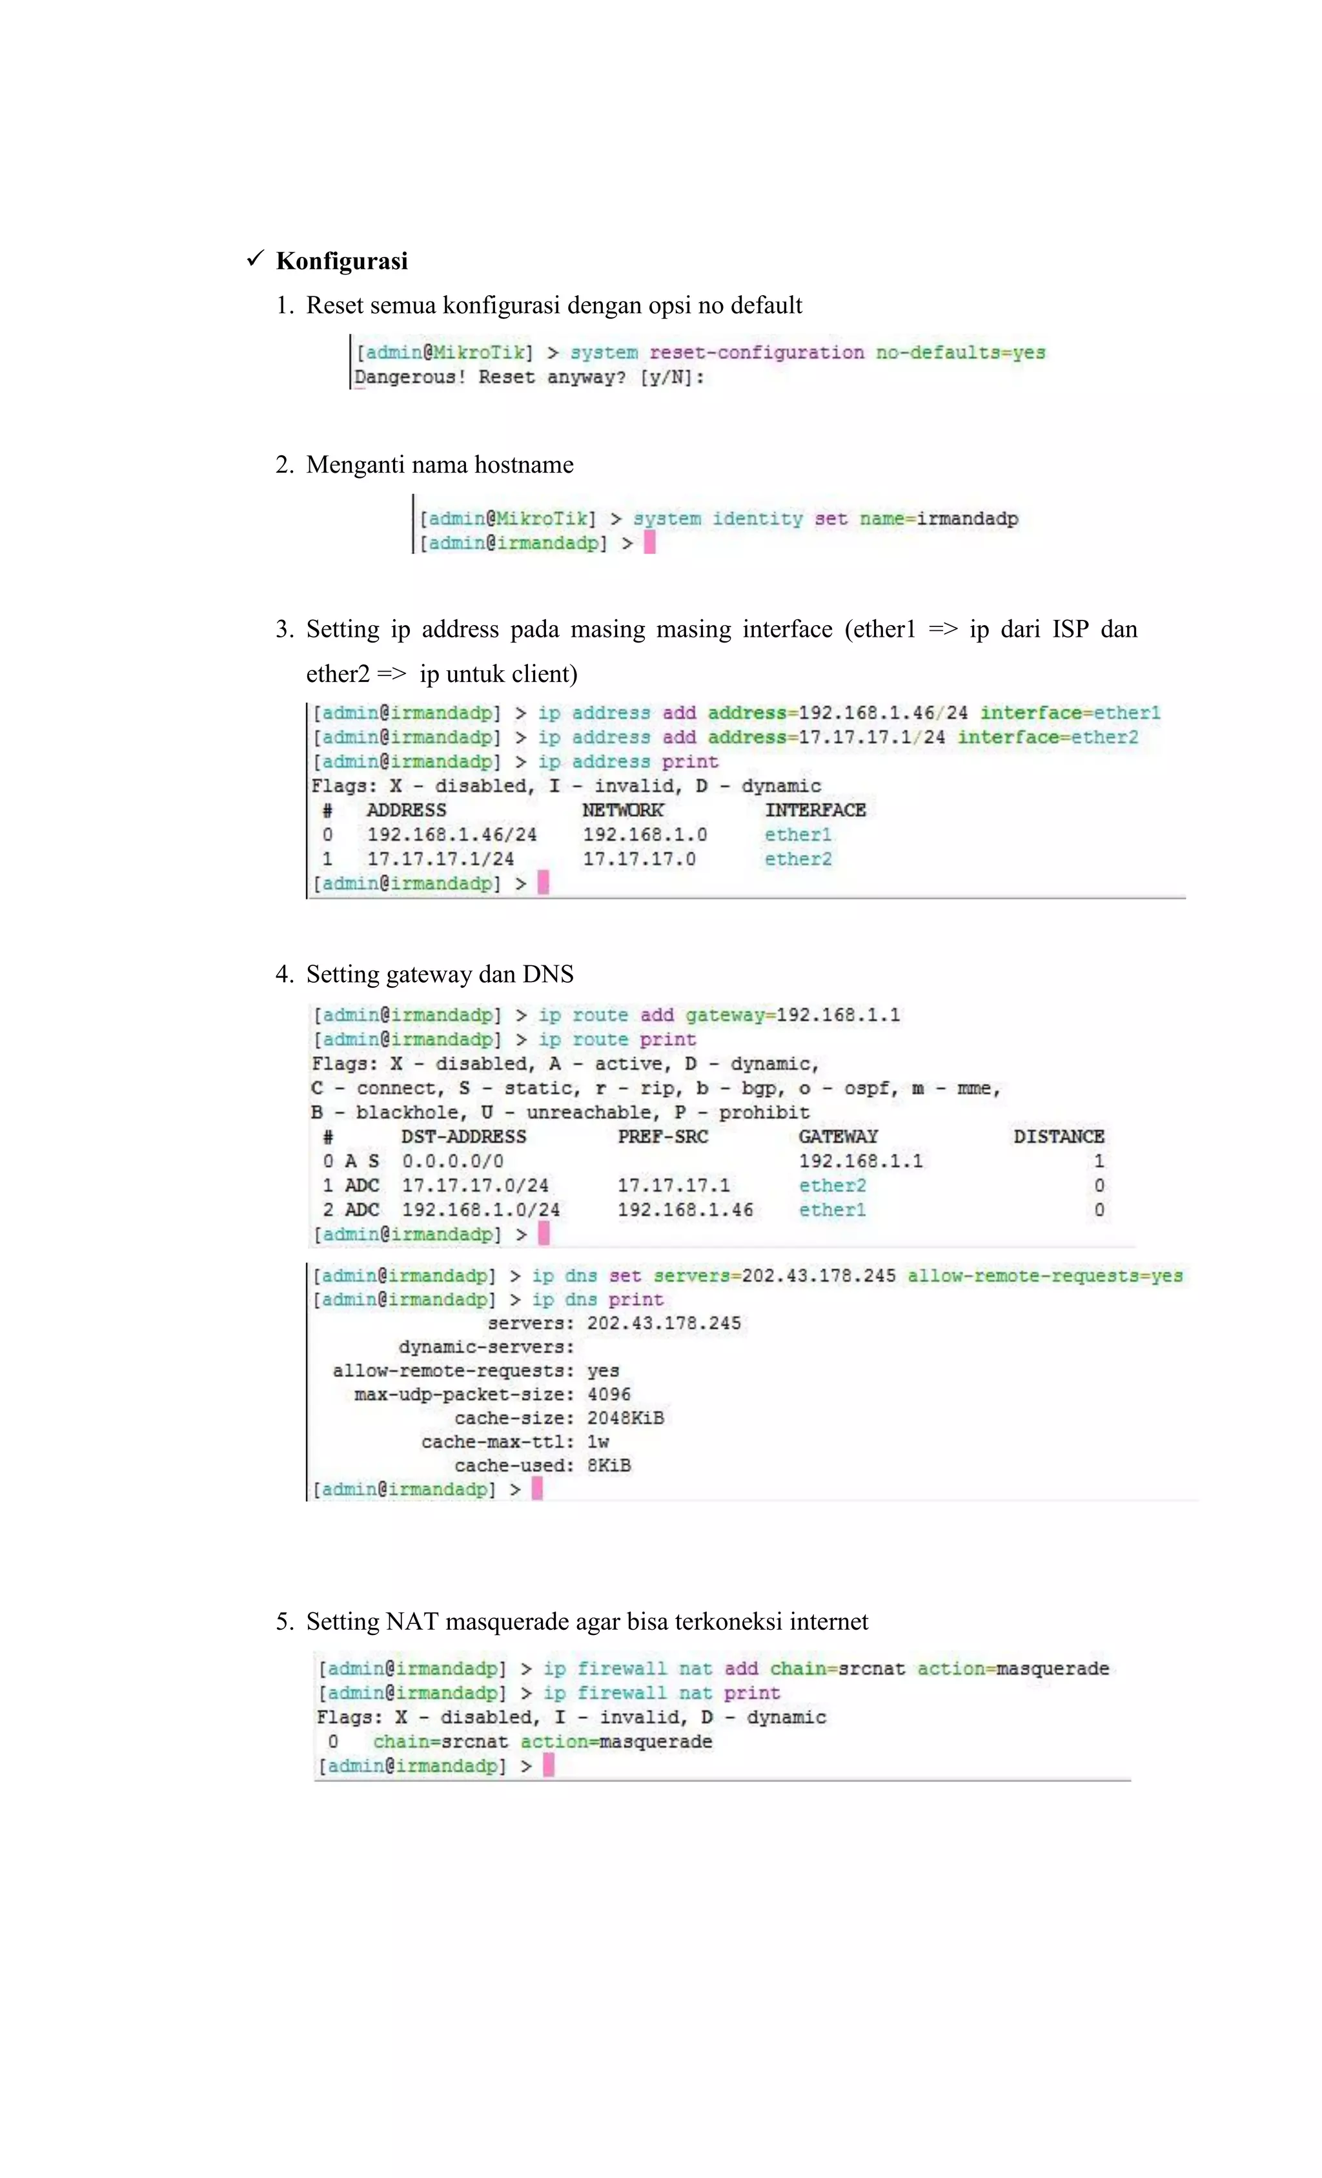Image resolution: width=1322 pixels, height=2178 pixels.
Task: Click the "DST-ADDRESS" column header
Action: 464,1136
